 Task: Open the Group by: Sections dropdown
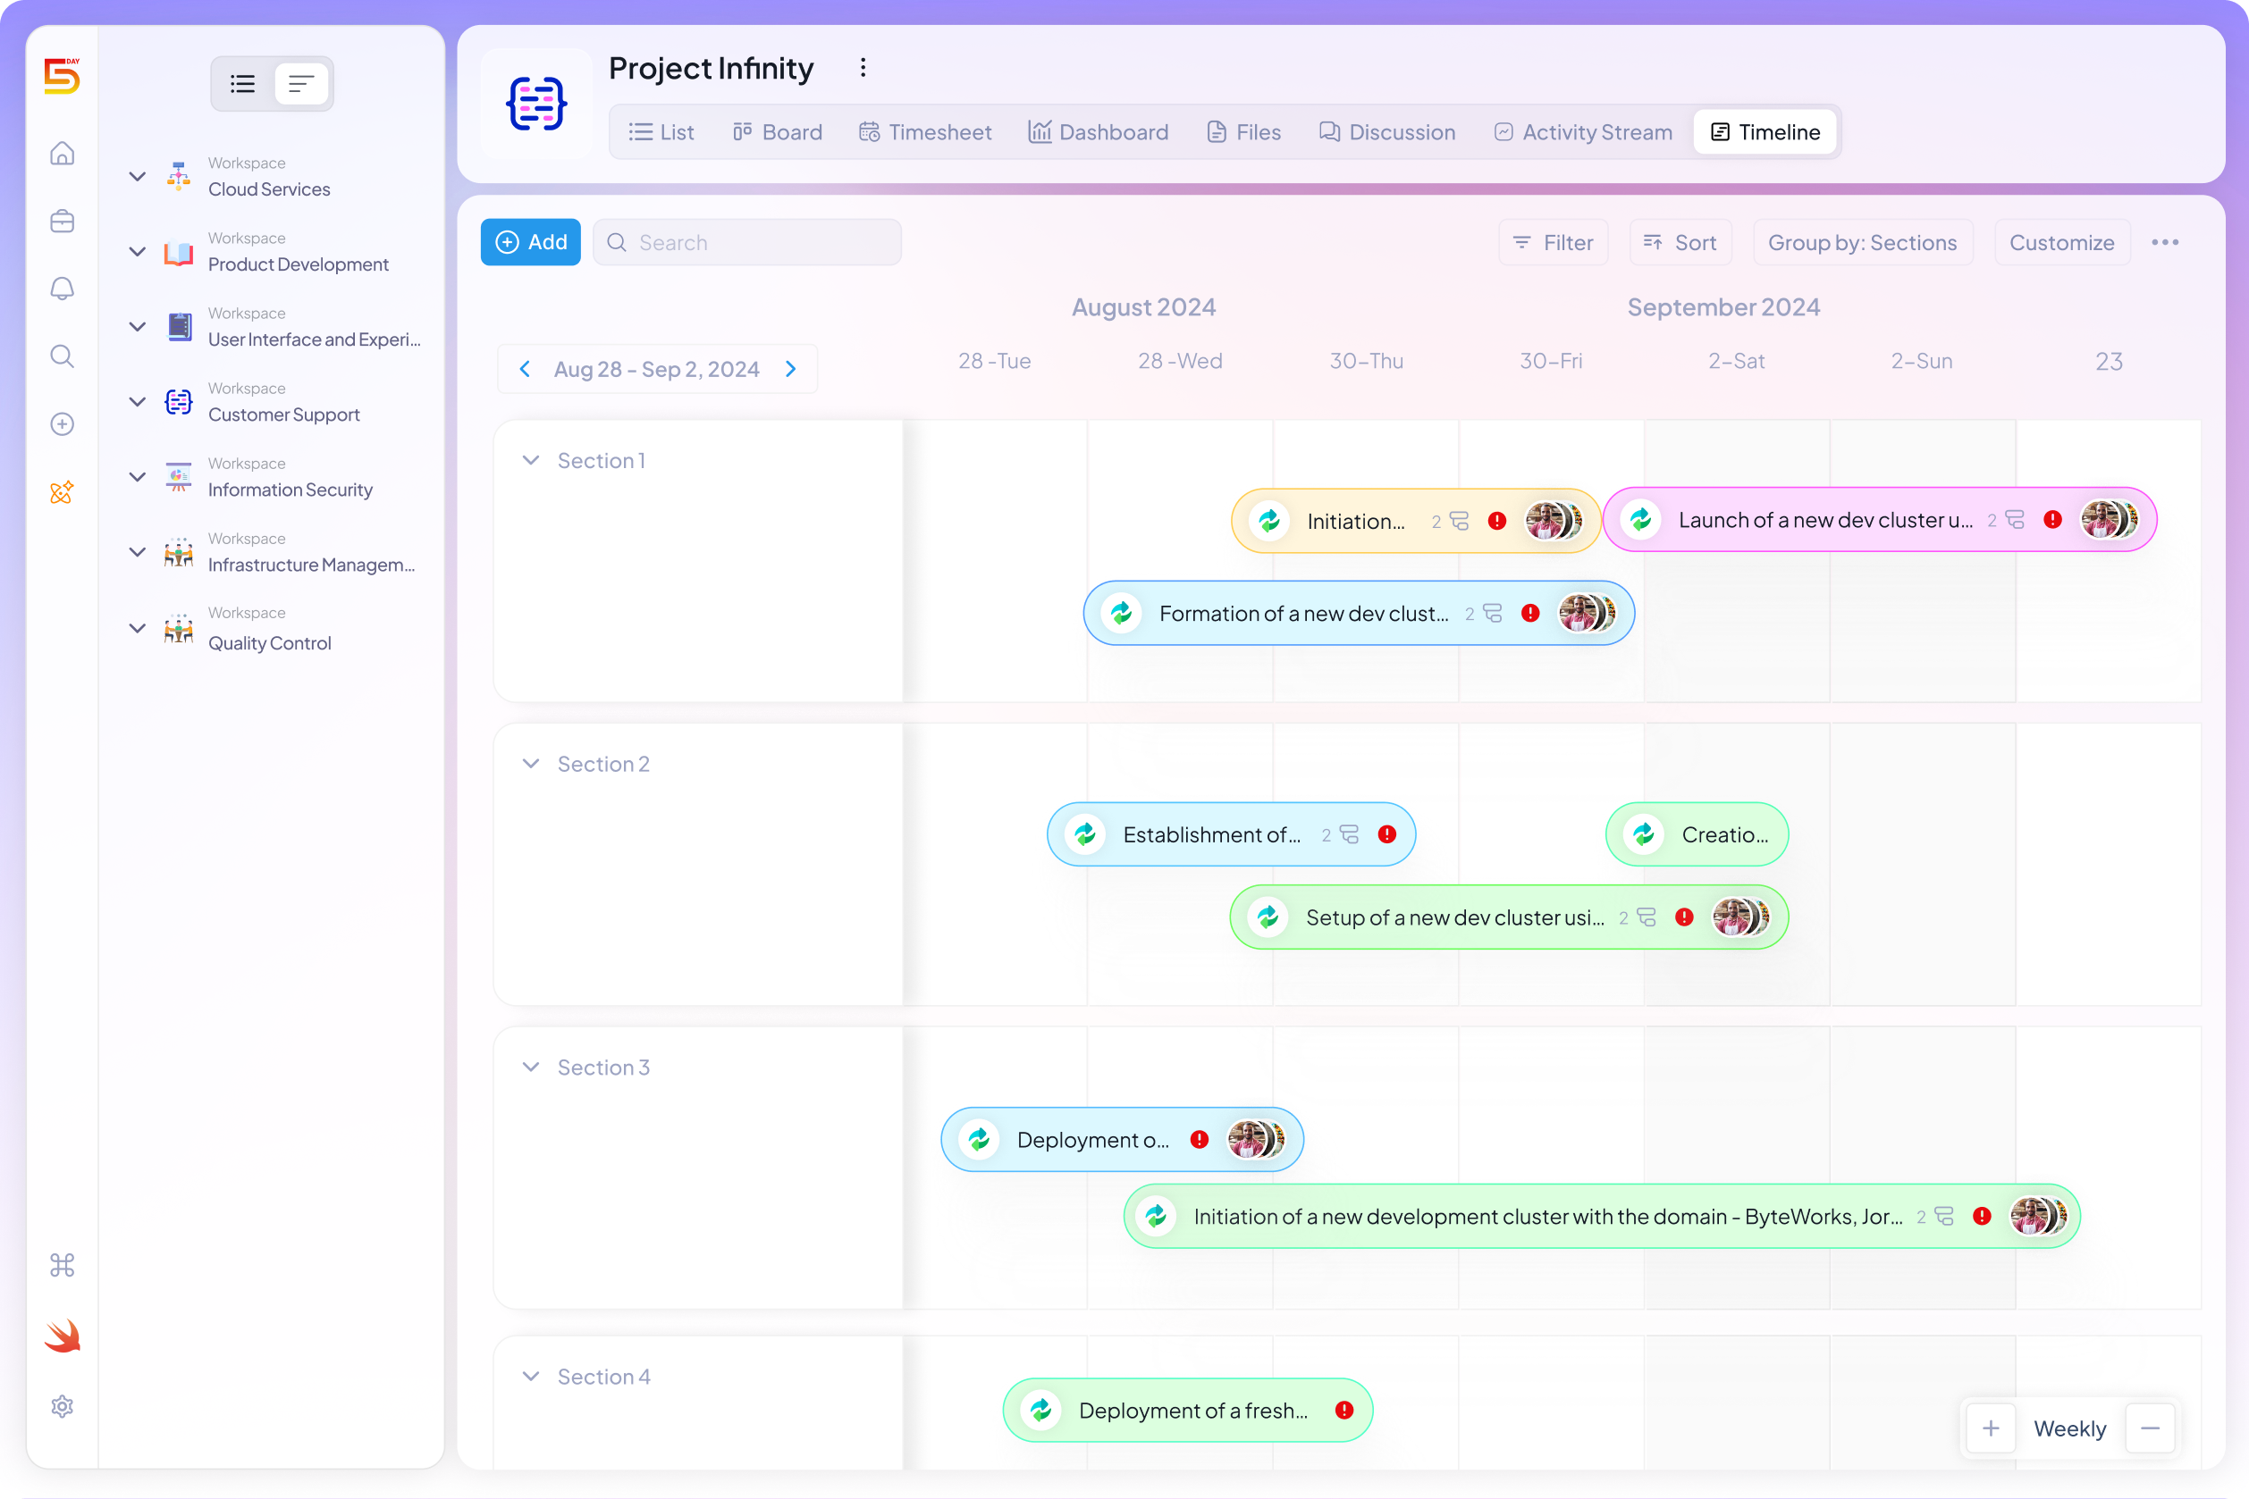pyautogui.click(x=1862, y=242)
